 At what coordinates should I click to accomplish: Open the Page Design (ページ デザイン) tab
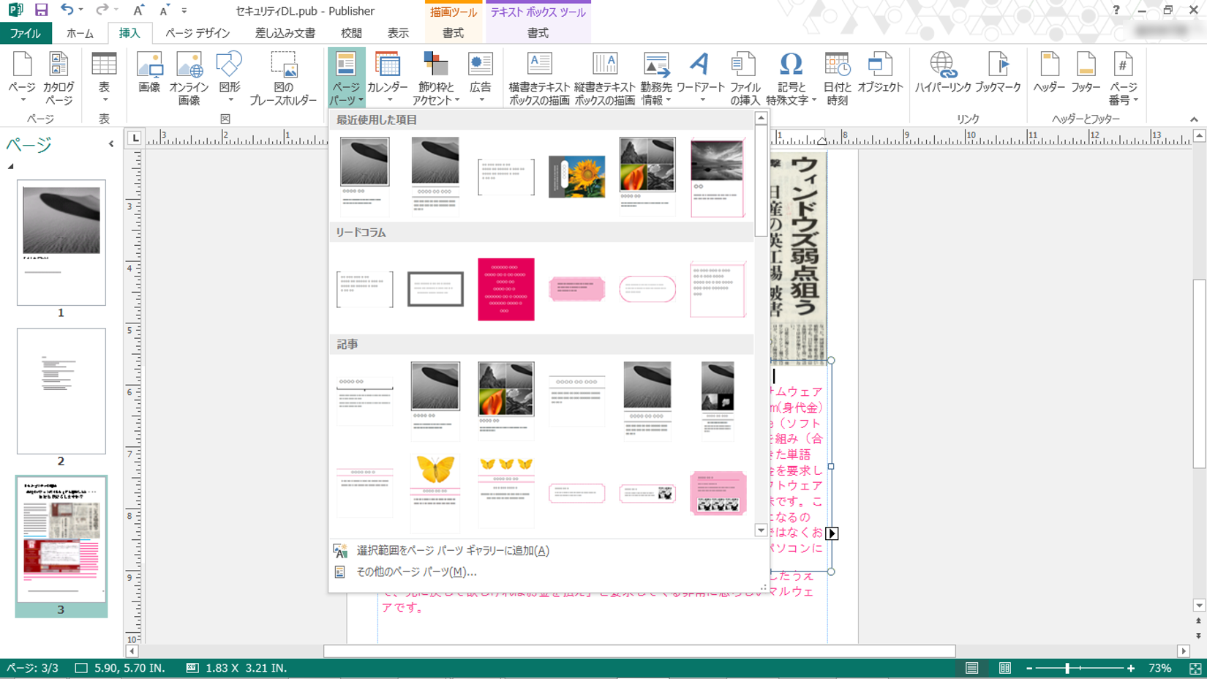tap(198, 33)
